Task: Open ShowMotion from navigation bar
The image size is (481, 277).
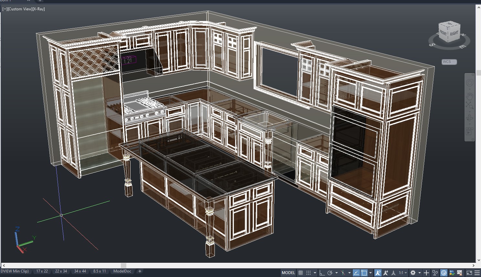Action: [469, 131]
